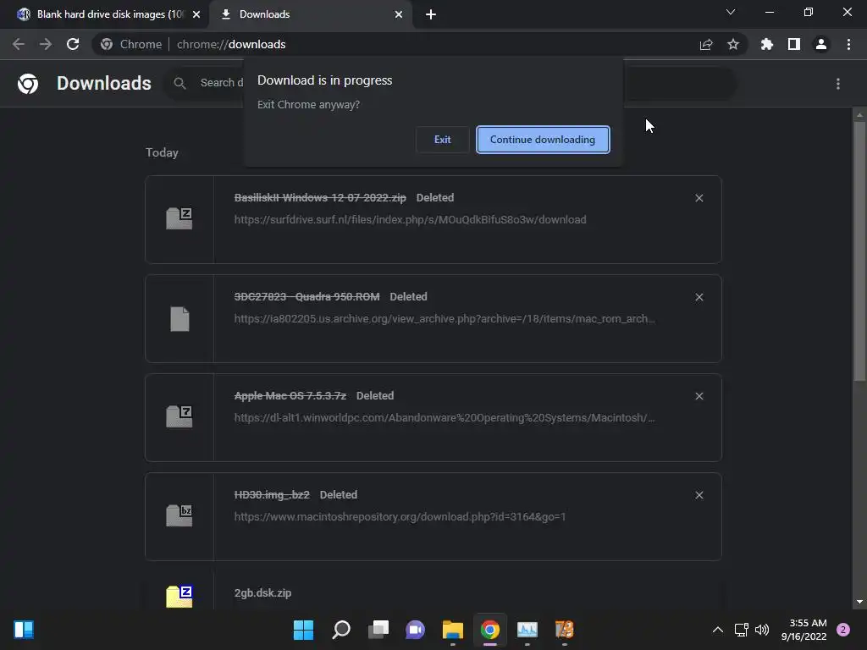The width and height of the screenshot is (867, 650).
Task: Go back using the back arrow
Action: tap(19, 44)
